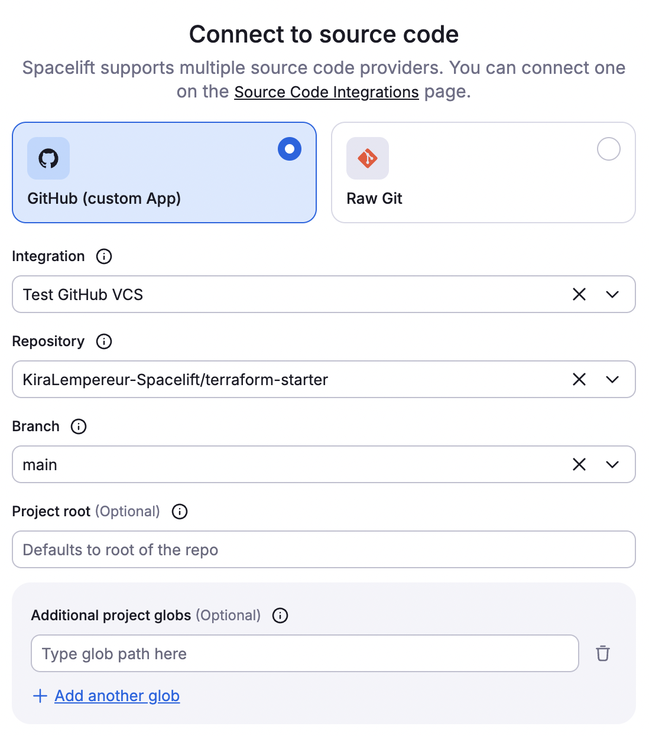649x736 pixels.
Task: Expand the Integration dropdown
Action: pos(612,294)
